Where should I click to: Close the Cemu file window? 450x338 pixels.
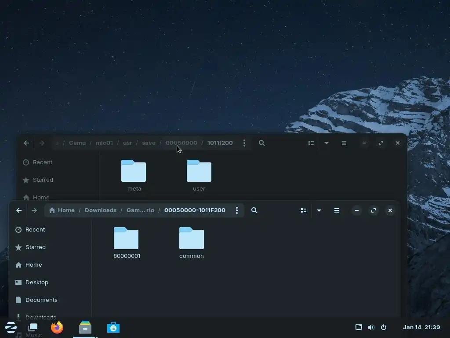click(397, 143)
